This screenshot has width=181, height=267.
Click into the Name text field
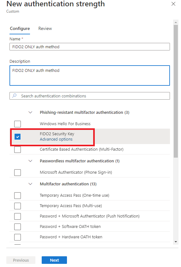tap(90, 47)
